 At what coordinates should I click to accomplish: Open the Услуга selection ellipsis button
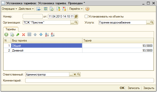pos(148,22)
